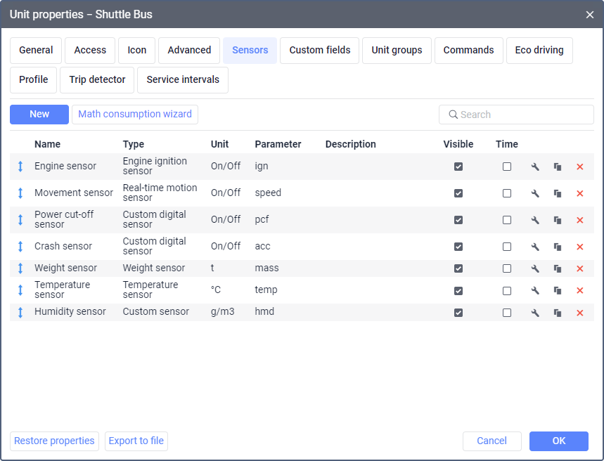Click the wrench icon for Crash sensor
Screen dimensions: 604x461
coord(535,247)
